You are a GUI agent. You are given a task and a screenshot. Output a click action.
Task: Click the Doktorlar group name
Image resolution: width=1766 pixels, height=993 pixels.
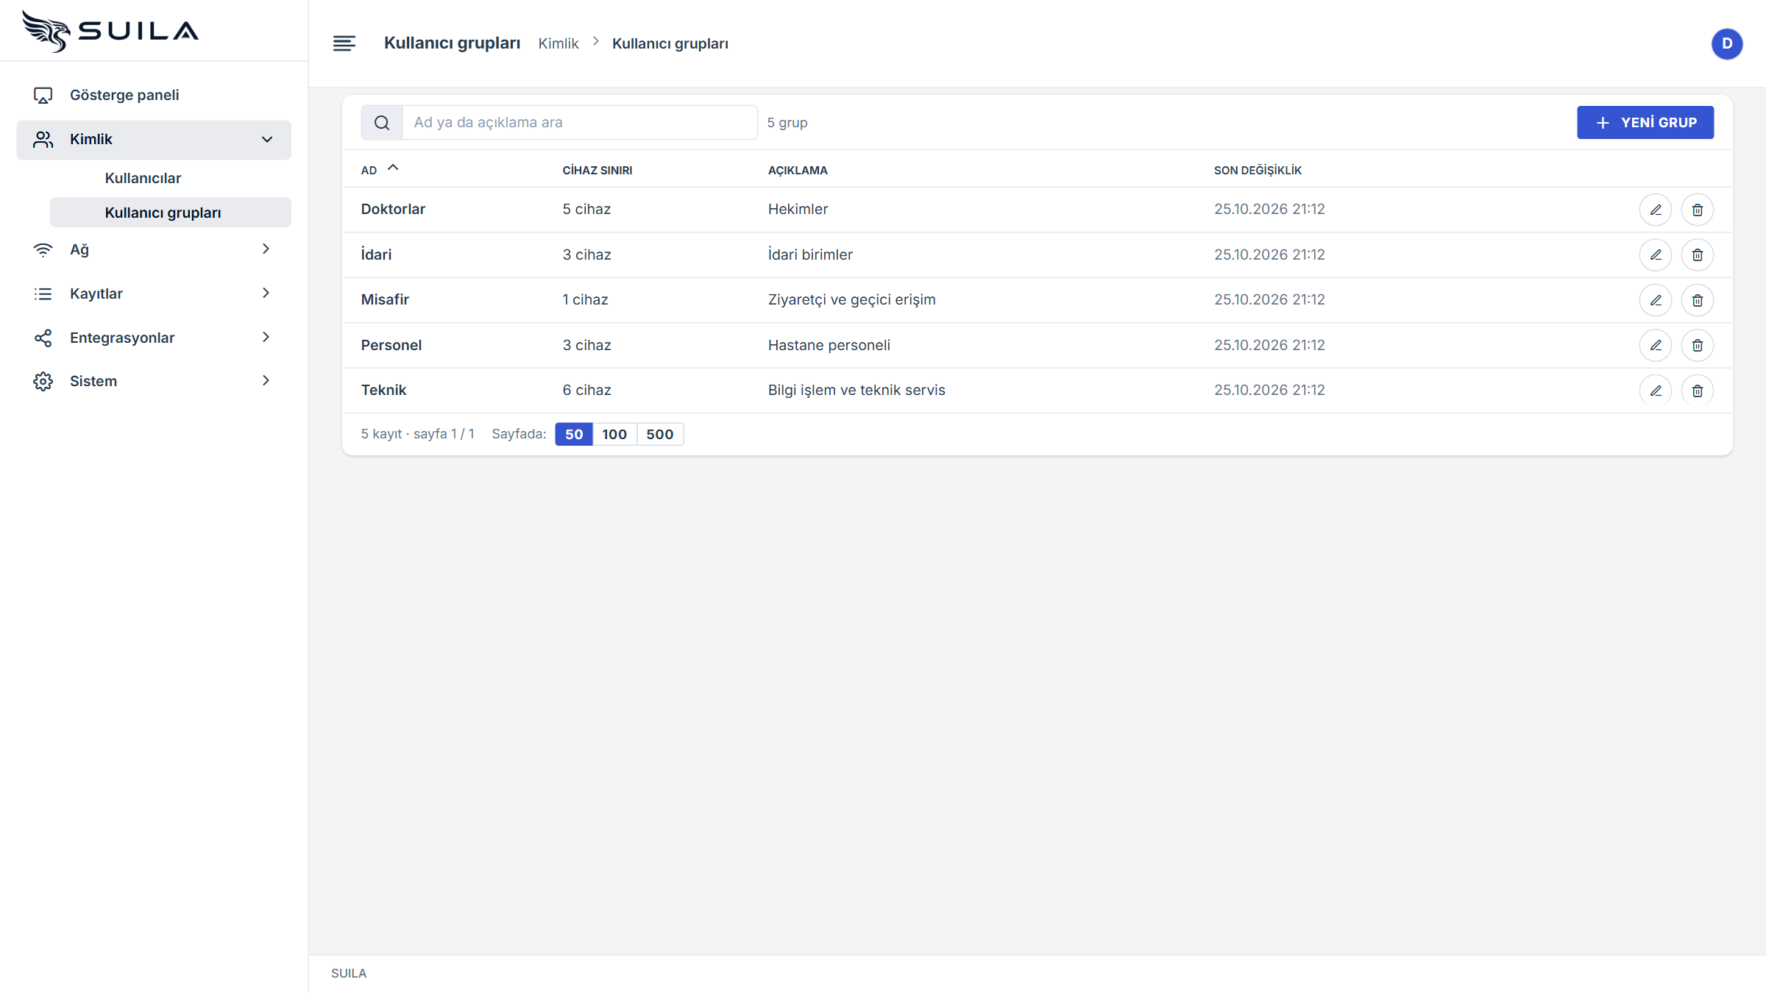click(393, 209)
